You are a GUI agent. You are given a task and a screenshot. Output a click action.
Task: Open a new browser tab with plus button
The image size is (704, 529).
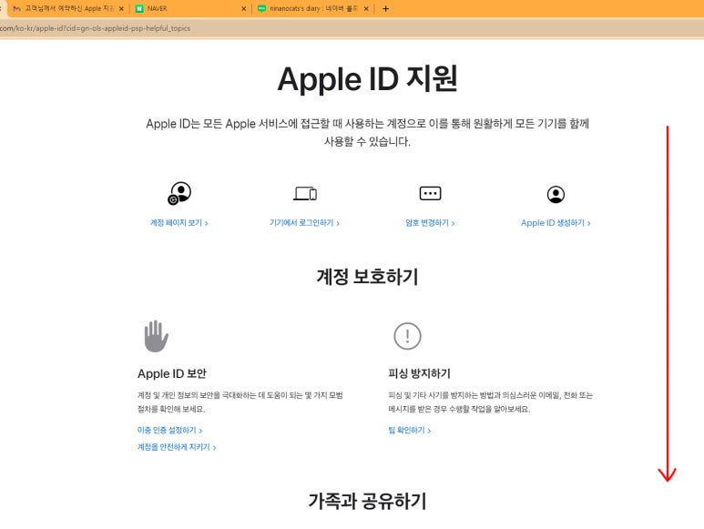(x=385, y=8)
